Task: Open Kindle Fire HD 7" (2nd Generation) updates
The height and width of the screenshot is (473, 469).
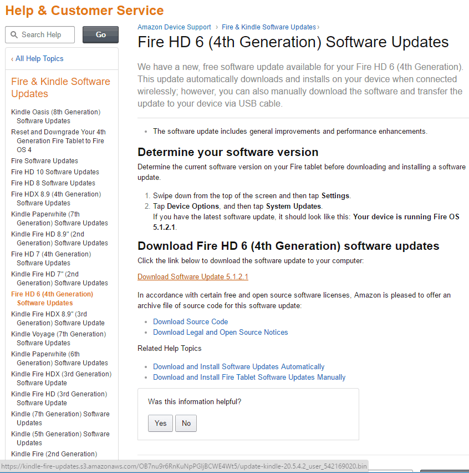Action: tap(59, 279)
